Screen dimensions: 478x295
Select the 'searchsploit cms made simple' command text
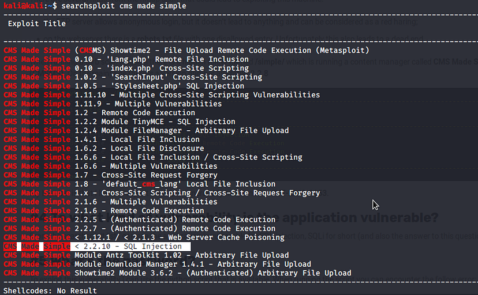point(124,6)
